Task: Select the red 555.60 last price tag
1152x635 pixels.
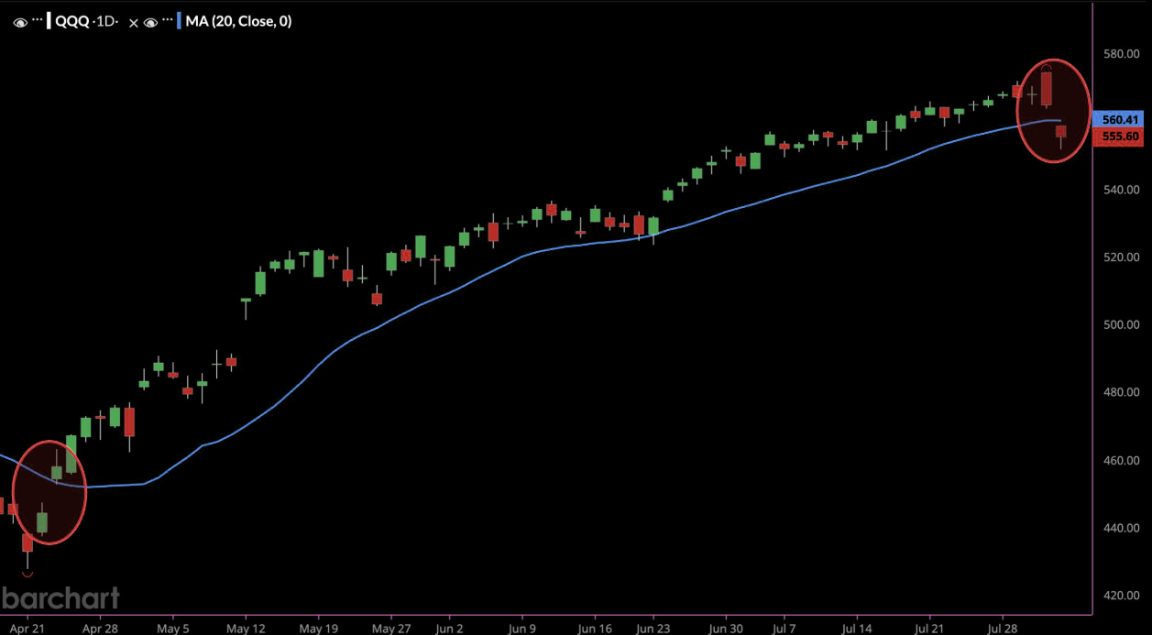Action: (x=1120, y=137)
